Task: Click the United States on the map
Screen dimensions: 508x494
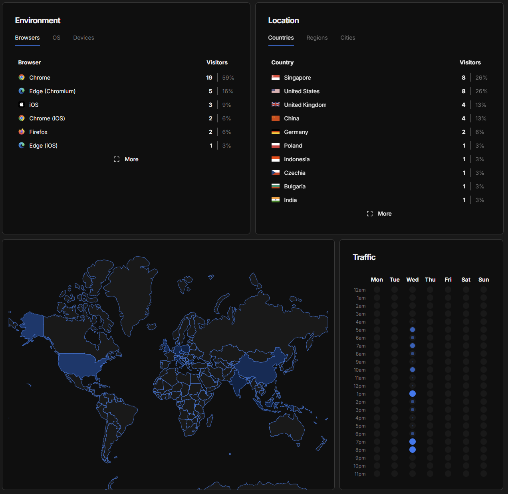Action: coord(80,364)
